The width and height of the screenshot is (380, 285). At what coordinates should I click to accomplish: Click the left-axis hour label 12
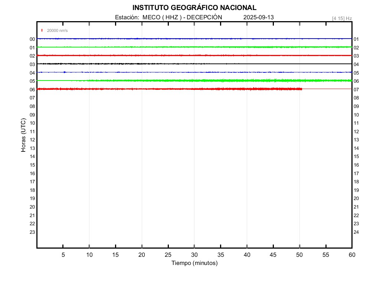pyautogui.click(x=32, y=140)
